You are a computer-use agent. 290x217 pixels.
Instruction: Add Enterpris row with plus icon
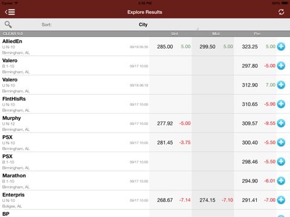[281, 200]
